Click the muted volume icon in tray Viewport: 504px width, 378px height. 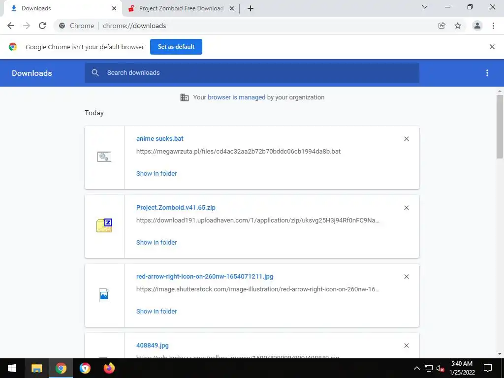tap(441, 368)
